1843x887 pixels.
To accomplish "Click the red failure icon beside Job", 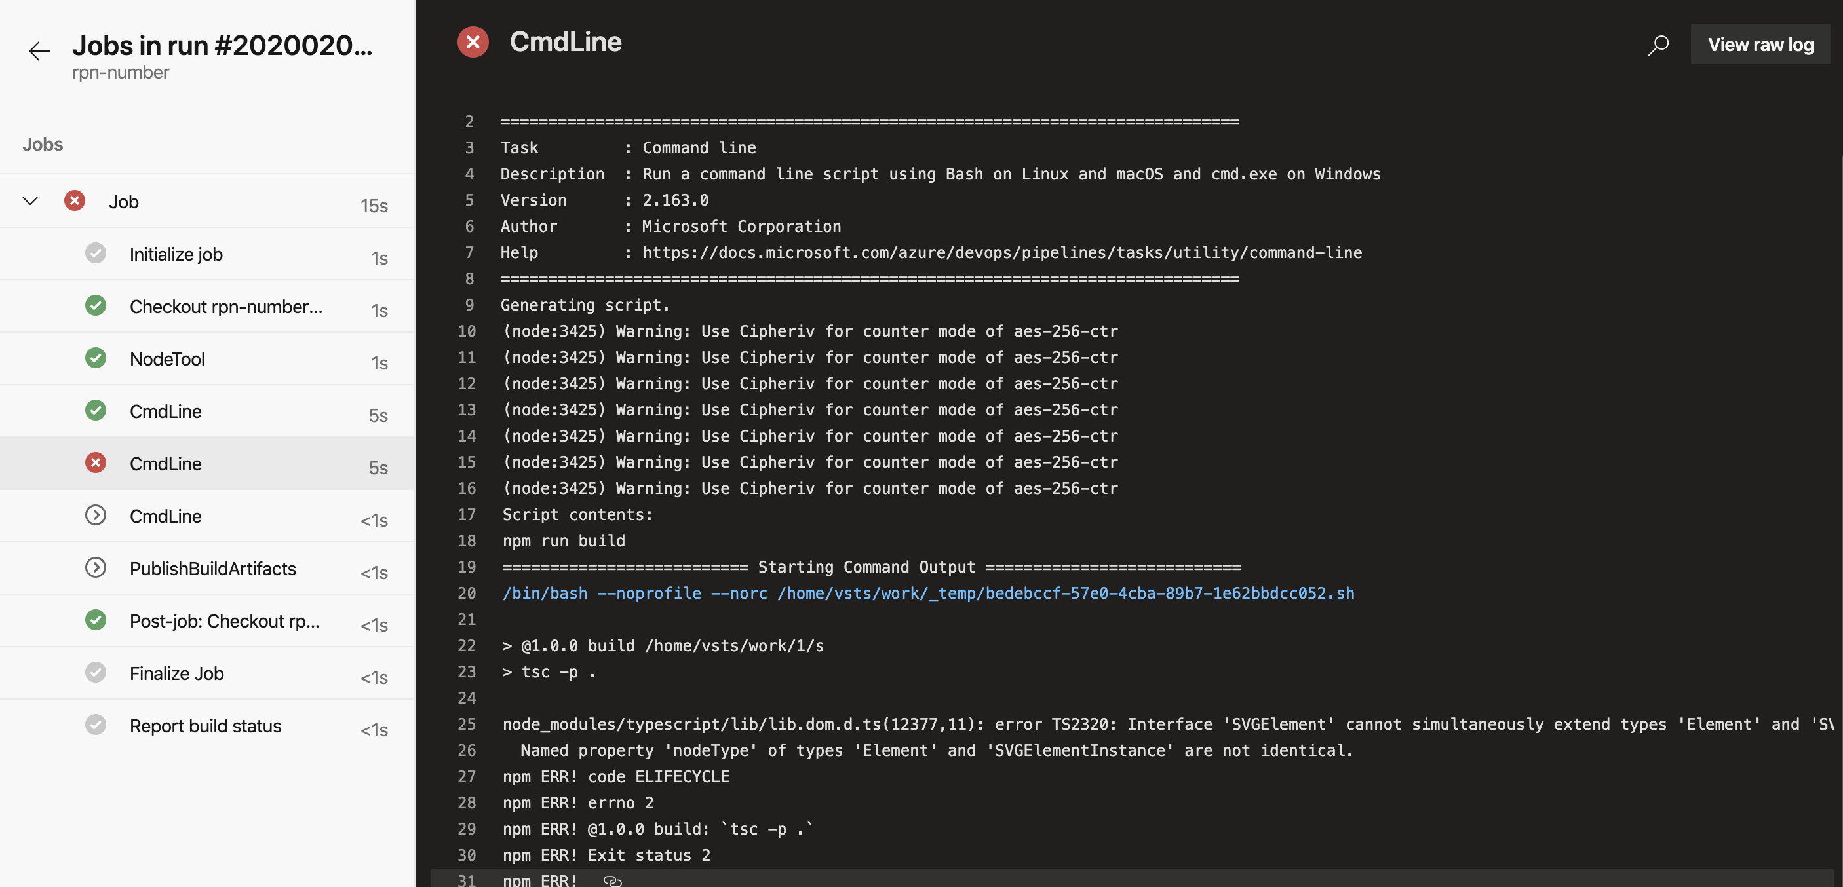I will coord(75,200).
